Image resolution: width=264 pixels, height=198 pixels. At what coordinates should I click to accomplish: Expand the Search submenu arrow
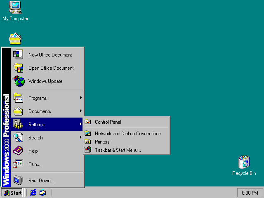[x=81, y=137]
